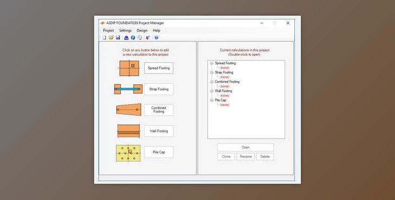Add a new Pile Cap calculation
This screenshot has height=200, width=395.
[x=159, y=152]
